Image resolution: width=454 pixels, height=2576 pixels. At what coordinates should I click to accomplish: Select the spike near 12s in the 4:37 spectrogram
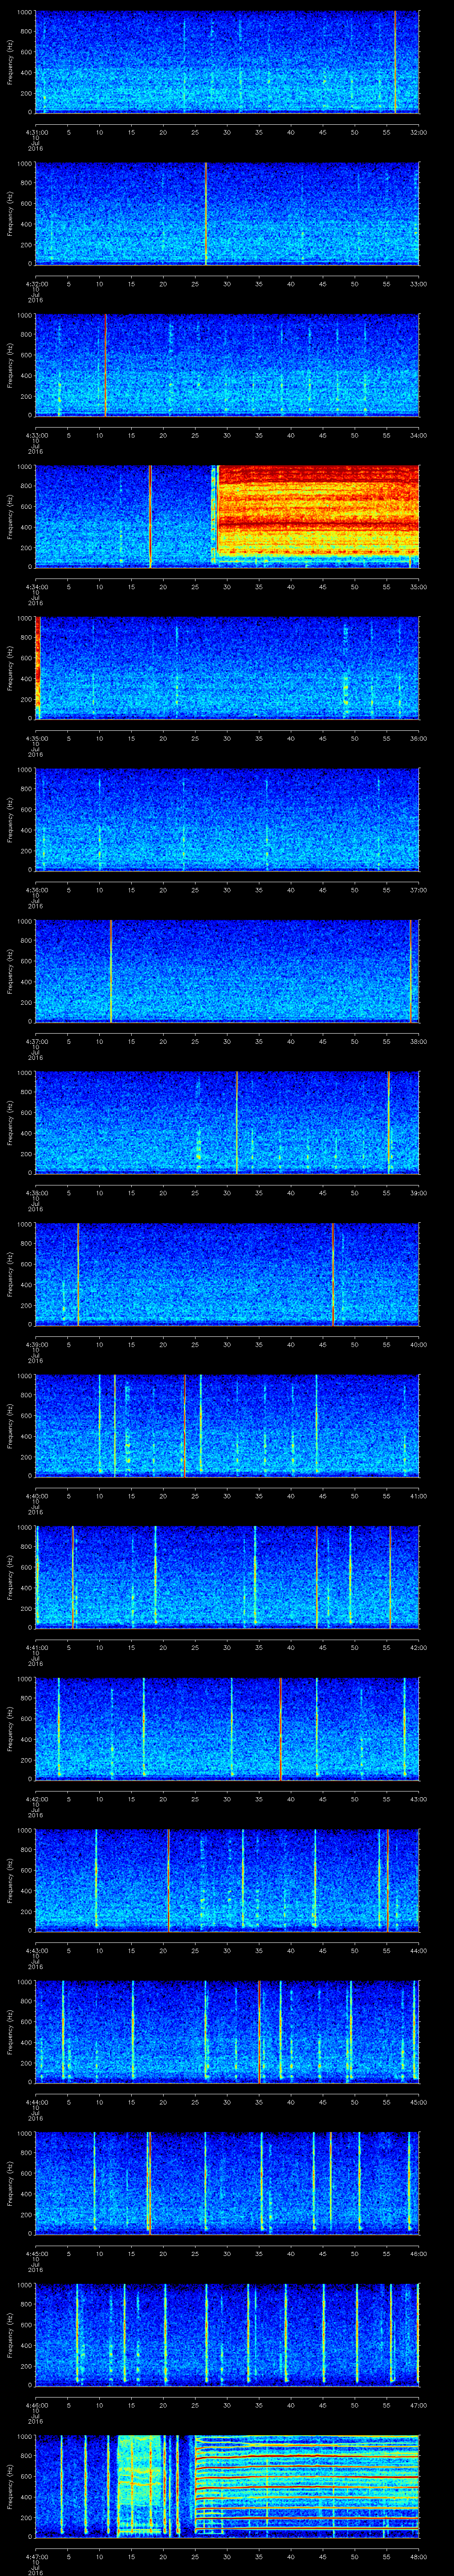(x=111, y=971)
